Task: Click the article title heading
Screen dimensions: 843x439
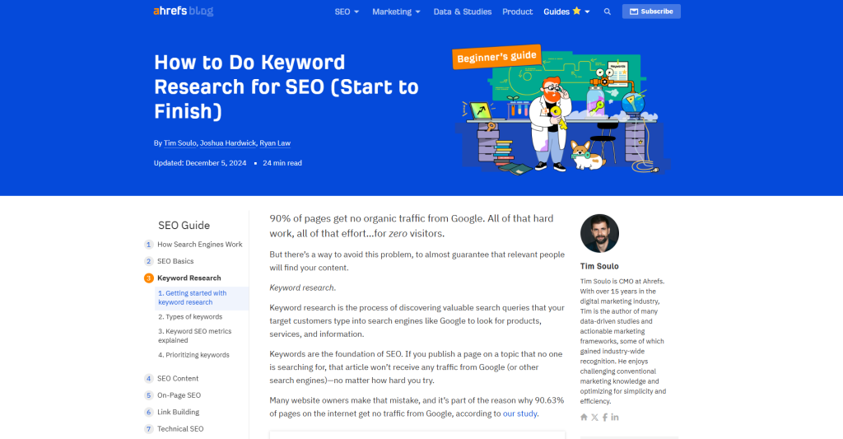Action: click(286, 86)
